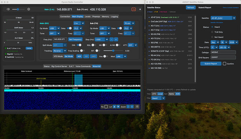The image size is (241, 139).
Task: Toggle the SQL switch
Action: point(94,45)
